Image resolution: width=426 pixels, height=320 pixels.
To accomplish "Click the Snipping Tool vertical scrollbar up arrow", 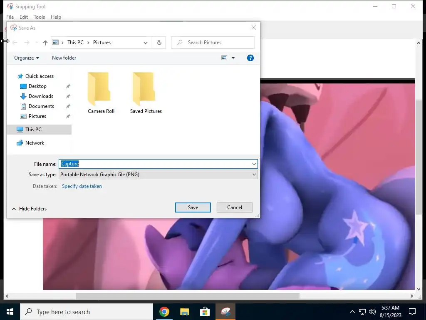I will click(x=419, y=43).
